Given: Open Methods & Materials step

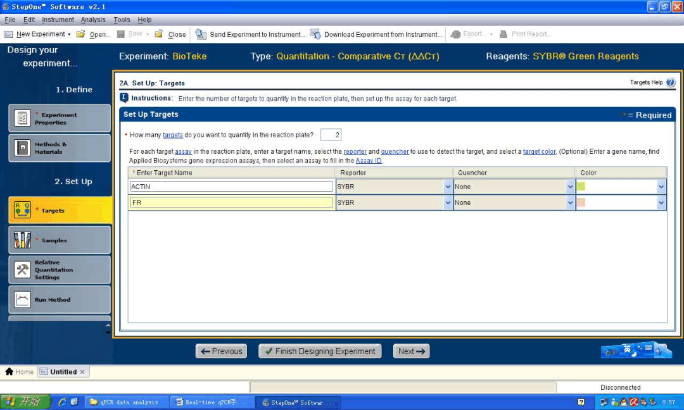Looking at the screenshot, I should [60, 148].
